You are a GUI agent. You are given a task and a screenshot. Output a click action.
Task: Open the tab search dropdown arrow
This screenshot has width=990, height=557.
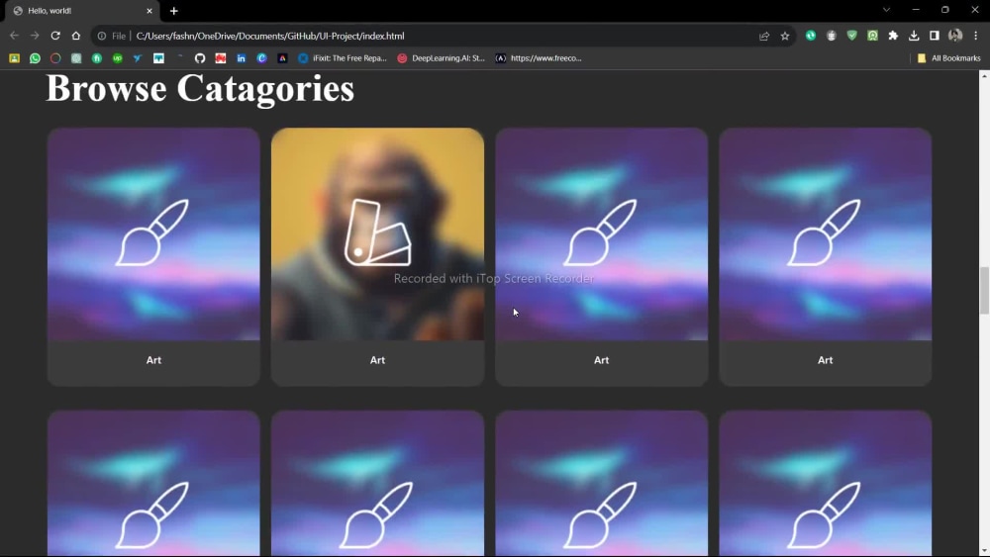tap(886, 10)
